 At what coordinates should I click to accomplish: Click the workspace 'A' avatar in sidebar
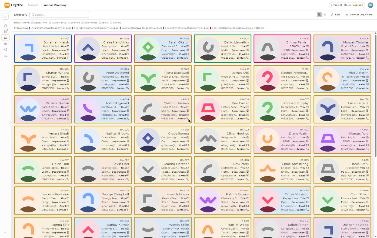pyautogui.click(x=5, y=17)
